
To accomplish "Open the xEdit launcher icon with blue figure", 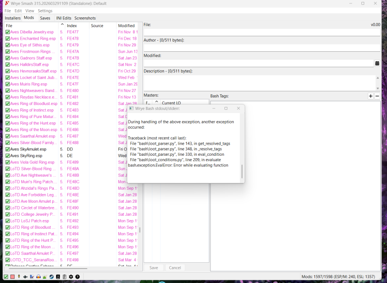I will (x=32, y=277).
